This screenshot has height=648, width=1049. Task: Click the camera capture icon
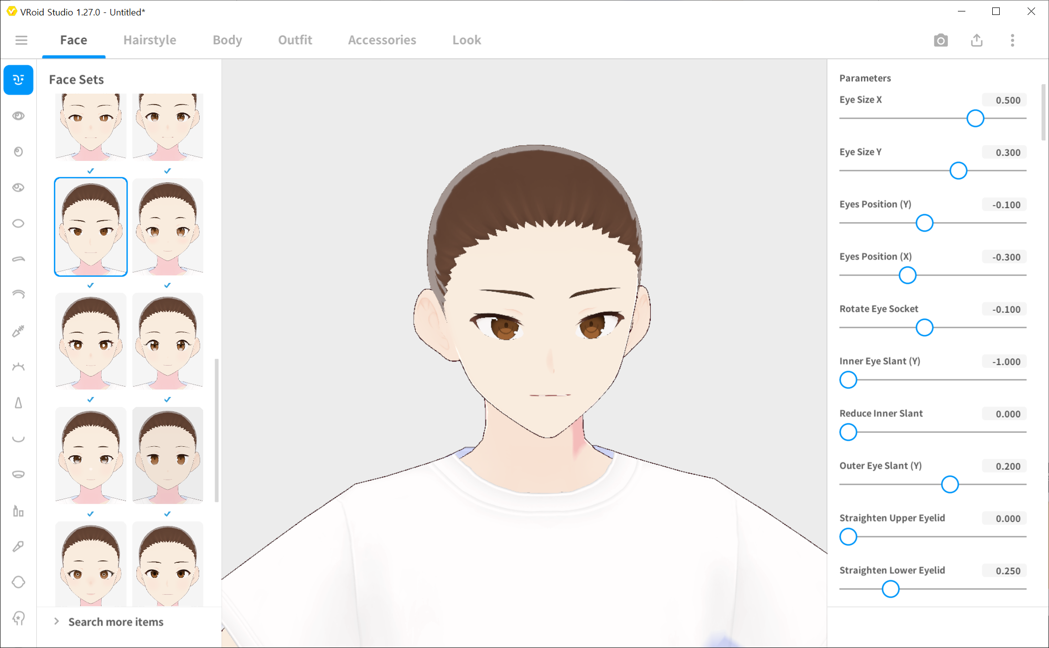point(940,40)
